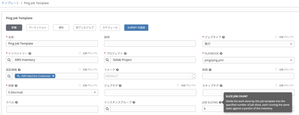Open help icon next to 詳細 verbosity label
The image size is (299, 115).
(16, 86)
